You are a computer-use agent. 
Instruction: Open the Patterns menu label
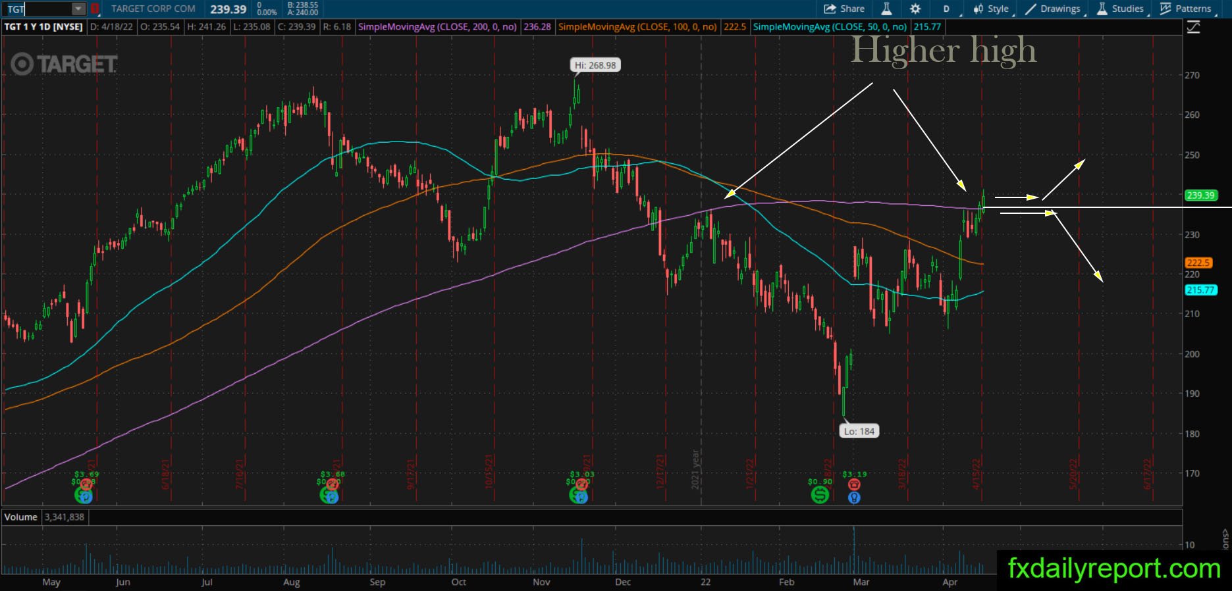click(1193, 9)
